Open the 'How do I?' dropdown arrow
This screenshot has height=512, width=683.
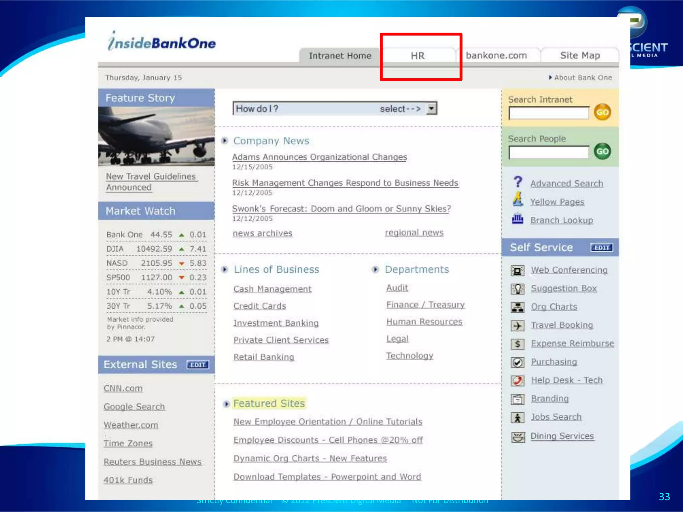pos(432,108)
